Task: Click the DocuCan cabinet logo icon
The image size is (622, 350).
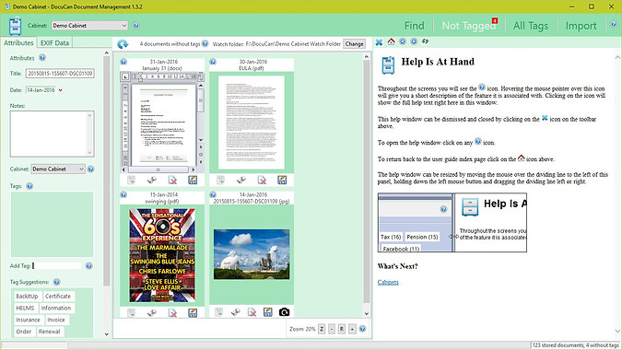Action: pyautogui.click(x=15, y=26)
